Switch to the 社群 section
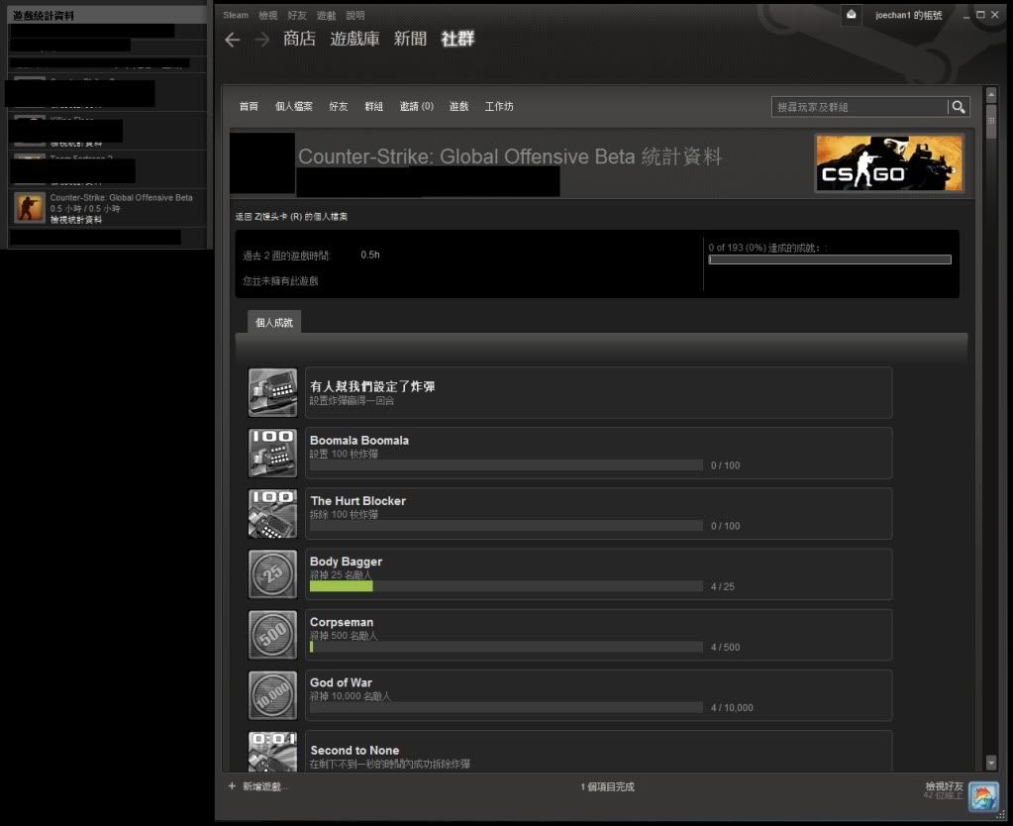Image resolution: width=1013 pixels, height=826 pixels. click(x=457, y=39)
